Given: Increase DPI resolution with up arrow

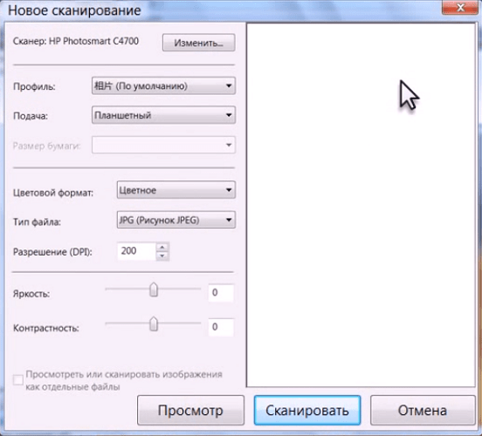Looking at the screenshot, I should (x=162, y=247).
